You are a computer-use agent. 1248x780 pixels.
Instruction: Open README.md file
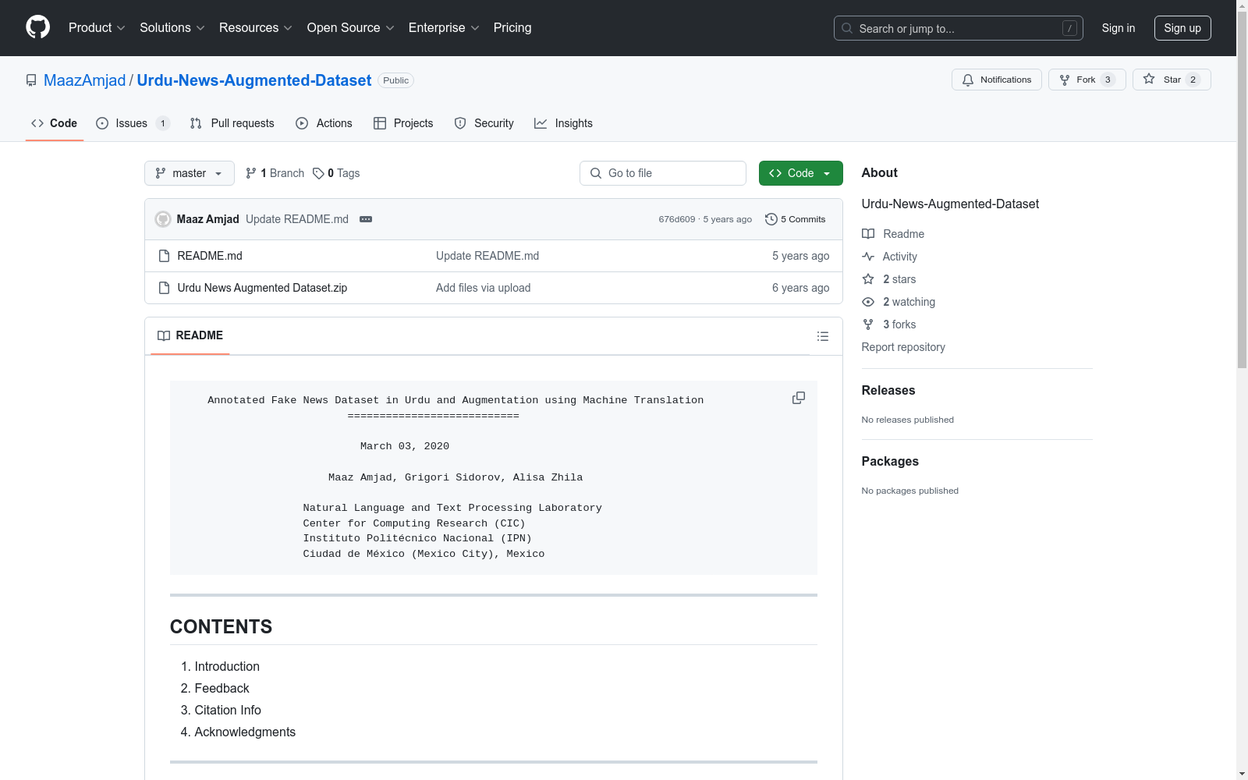tap(210, 256)
